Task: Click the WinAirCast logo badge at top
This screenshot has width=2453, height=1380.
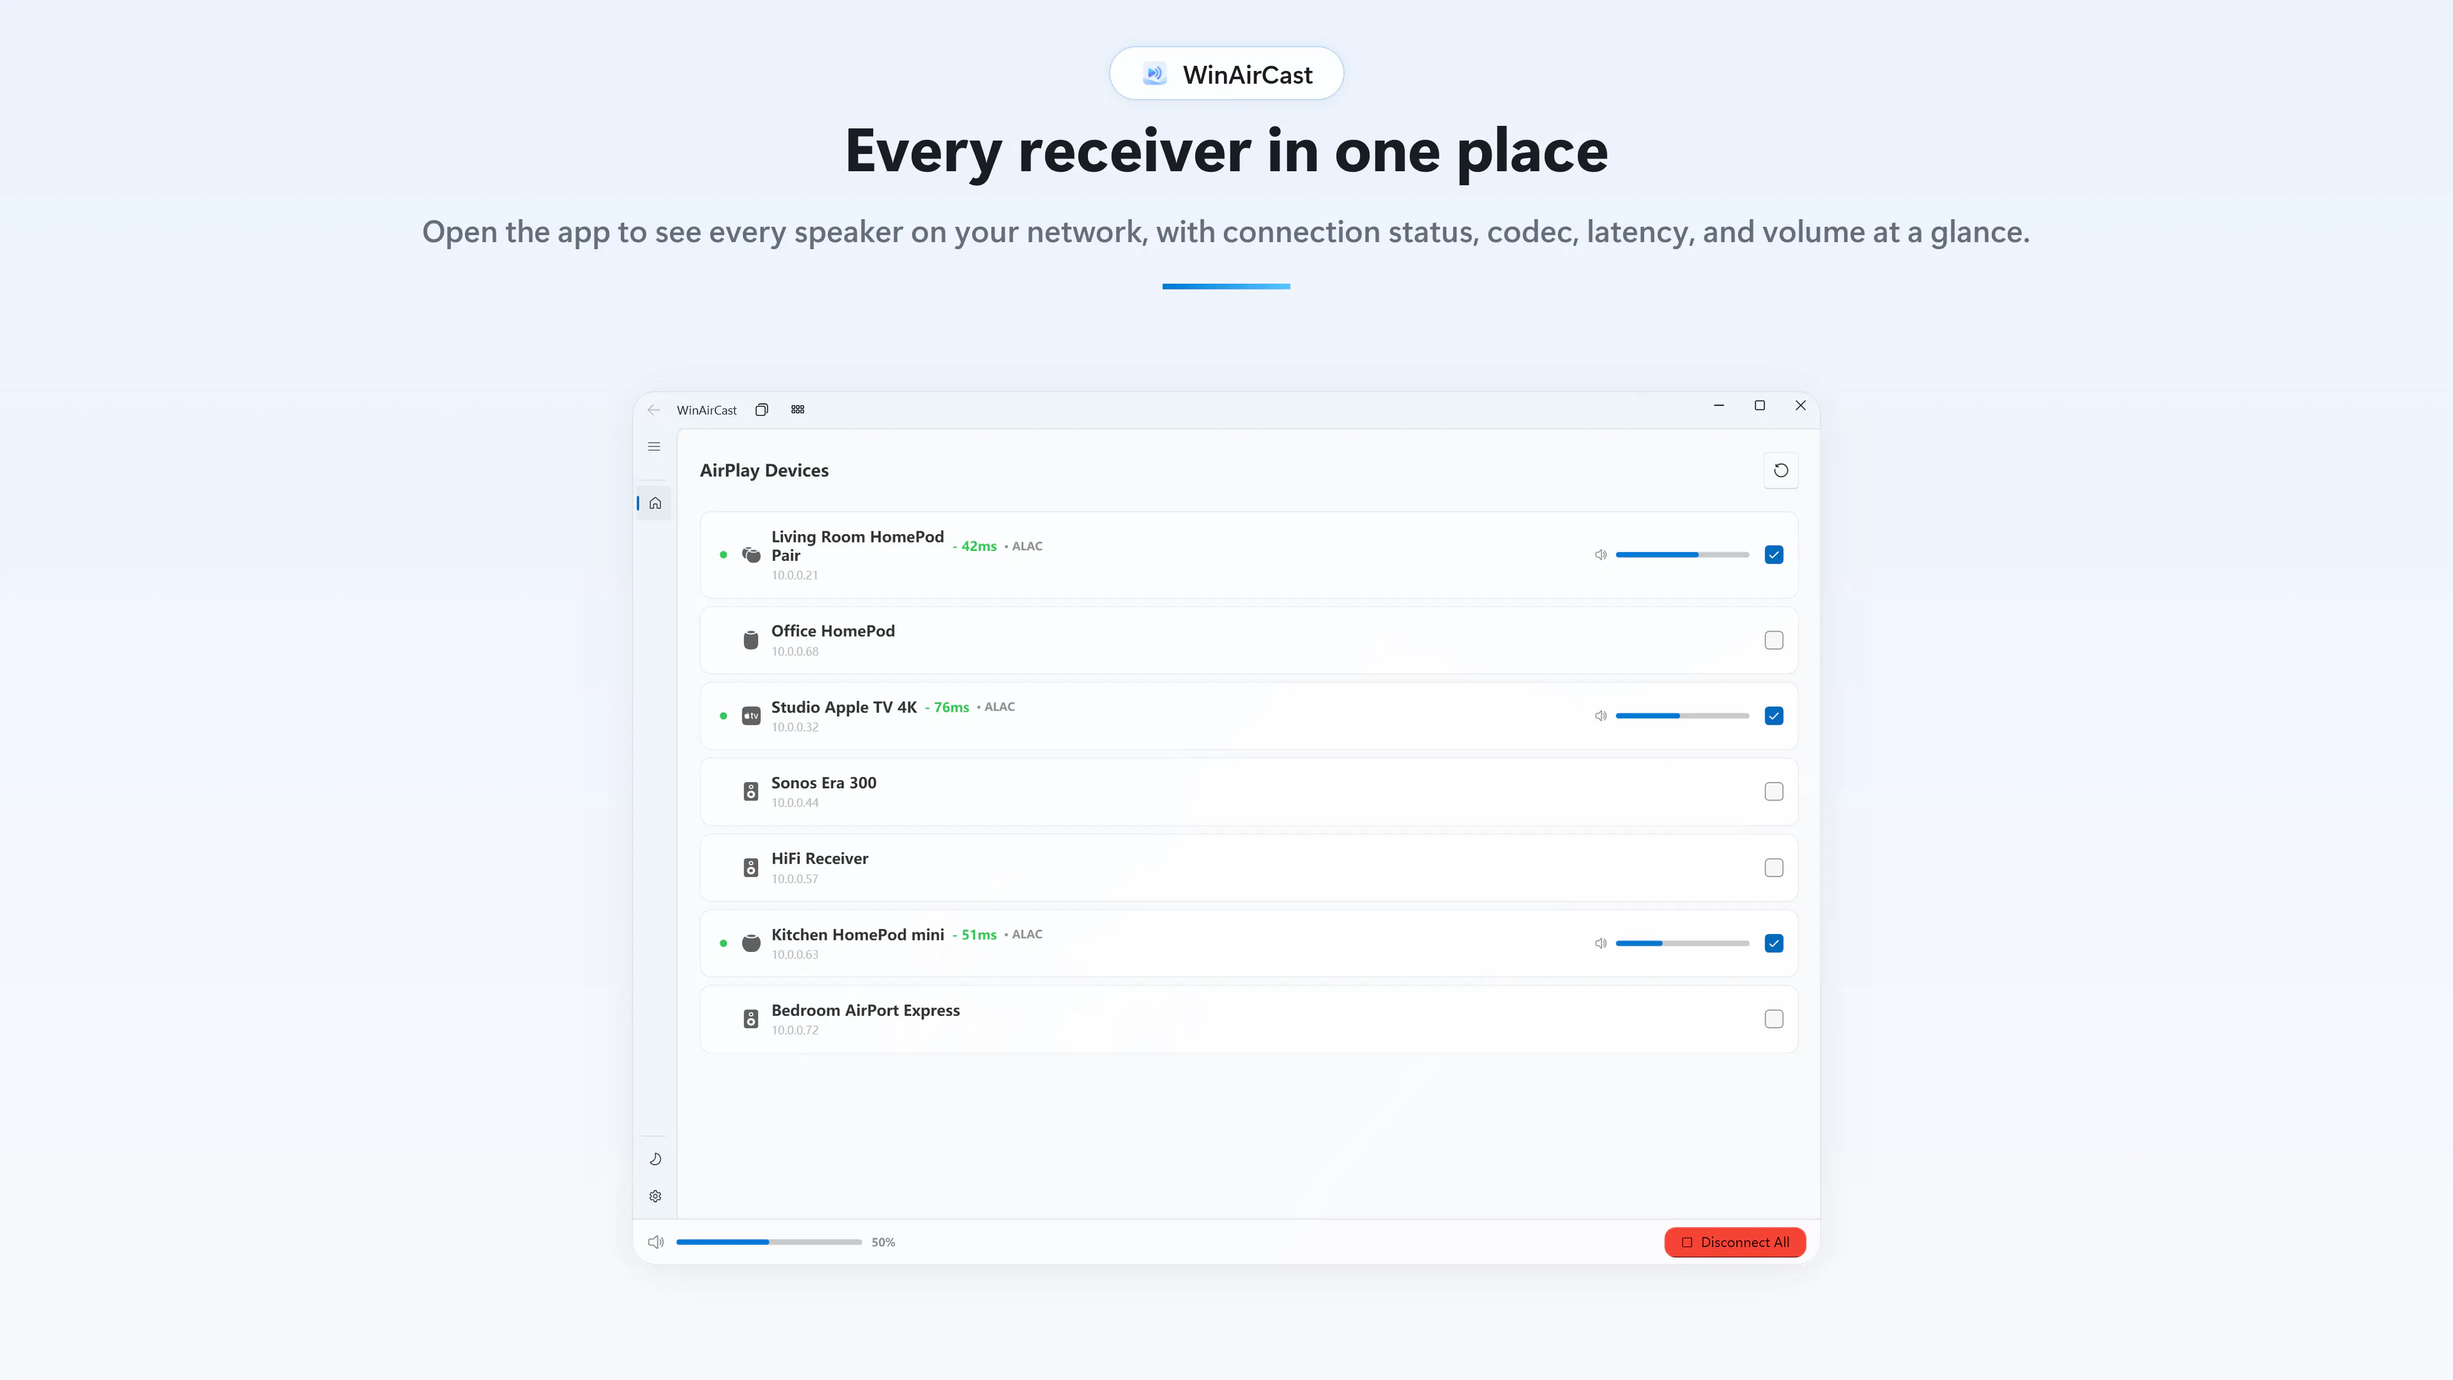Action: [1226, 73]
